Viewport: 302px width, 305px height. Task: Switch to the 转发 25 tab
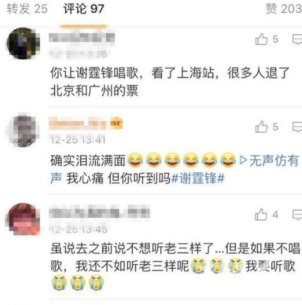[x=27, y=9]
